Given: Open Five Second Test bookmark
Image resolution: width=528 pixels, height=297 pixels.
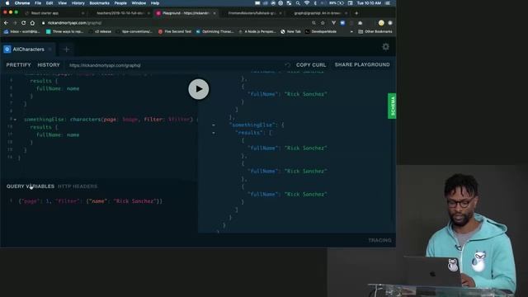Looking at the screenshot, I should pos(174,31).
